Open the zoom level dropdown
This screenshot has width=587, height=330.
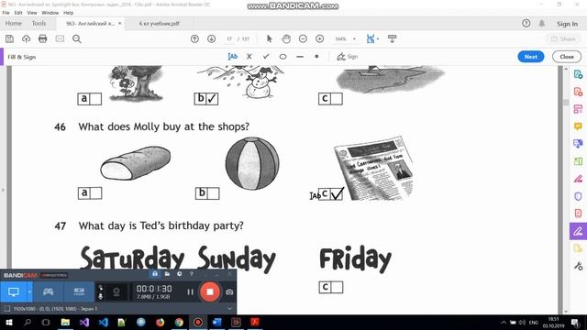tap(354, 38)
